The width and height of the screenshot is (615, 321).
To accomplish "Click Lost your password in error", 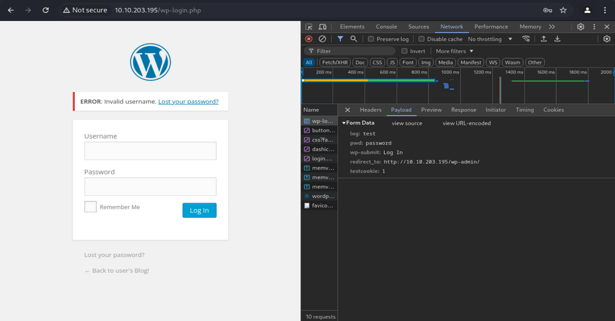I will (x=188, y=101).
